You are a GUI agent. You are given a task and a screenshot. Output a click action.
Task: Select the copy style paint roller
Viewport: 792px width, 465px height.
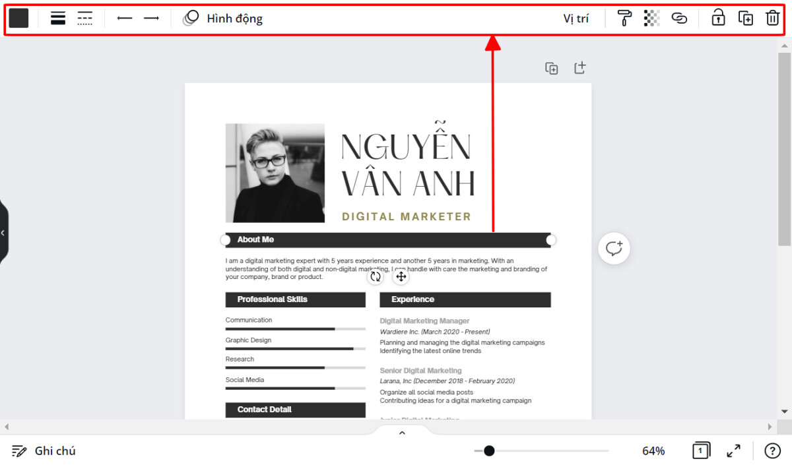click(x=624, y=18)
